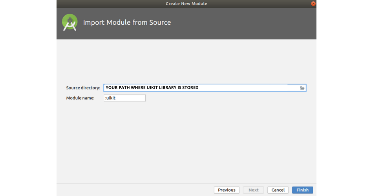The image size is (373, 196).
Task: Confirm the import with the Finish button
Action: pos(303,190)
